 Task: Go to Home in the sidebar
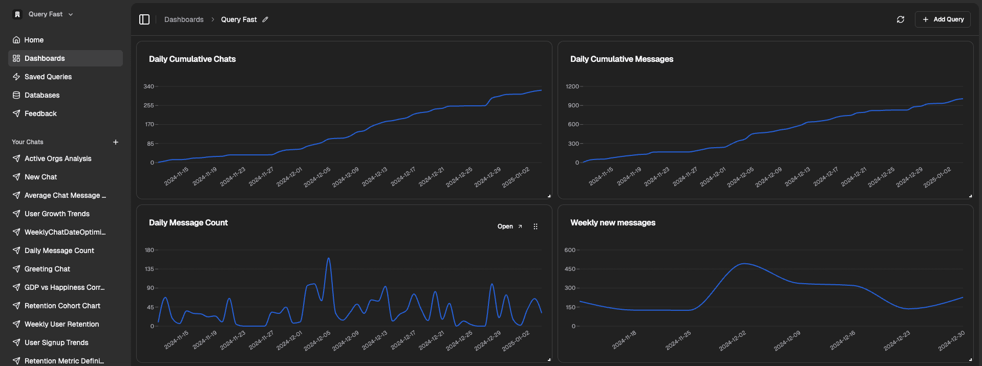[x=34, y=40]
